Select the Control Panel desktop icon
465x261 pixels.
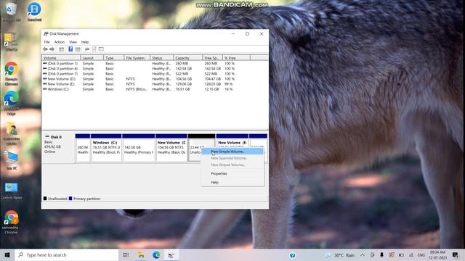click(12, 191)
